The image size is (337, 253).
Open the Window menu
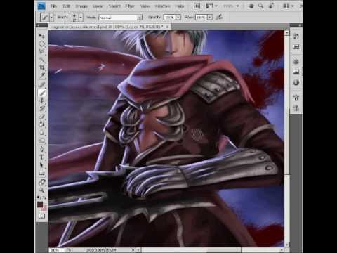click(x=162, y=6)
